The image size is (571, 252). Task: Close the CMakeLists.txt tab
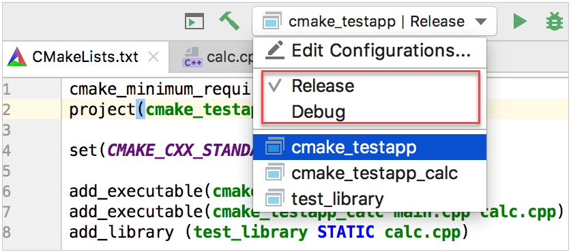click(x=154, y=57)
